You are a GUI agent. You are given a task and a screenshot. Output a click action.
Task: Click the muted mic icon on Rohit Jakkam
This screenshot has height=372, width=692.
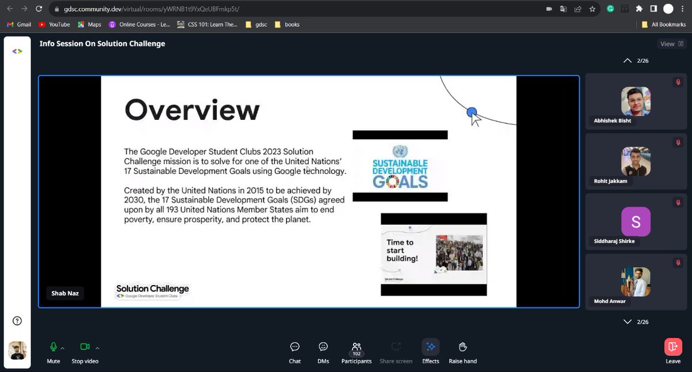point(678,142)
